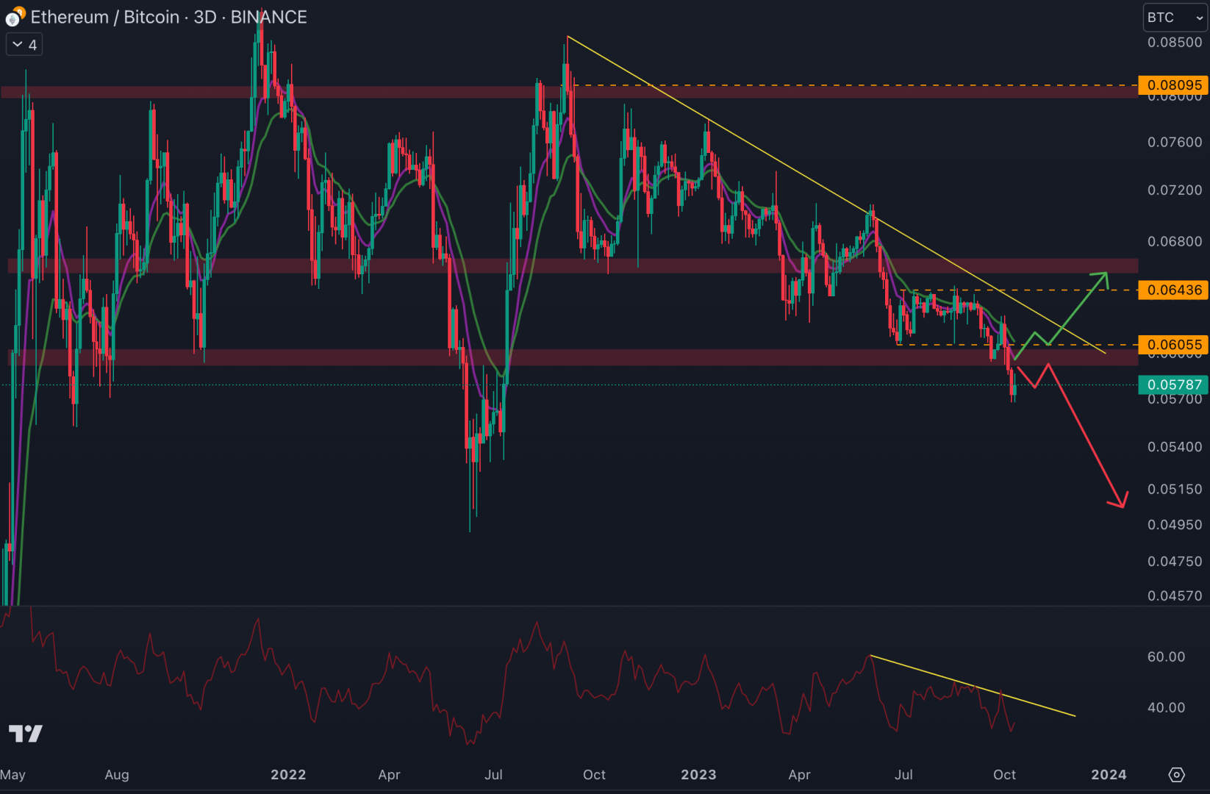This screenshot has width=1210, height=794.
Task: Expand the collapsed indicators legend showing 4
Action: pos(25,45)
